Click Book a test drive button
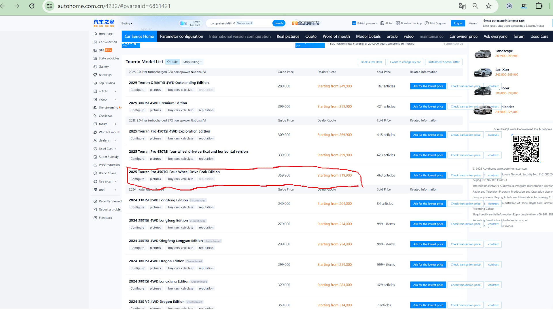The width and height of the screenshot is (553, 310). [x=372, y=62]
